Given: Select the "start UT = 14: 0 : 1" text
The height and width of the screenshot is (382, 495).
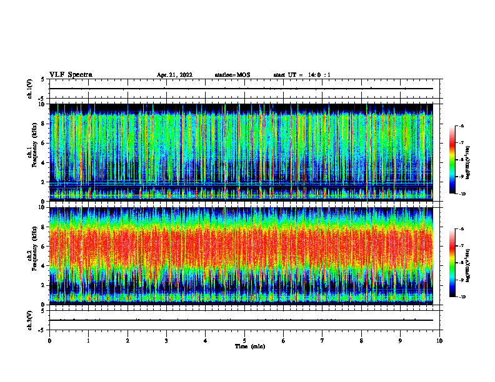Looking at the screenshot, I should pos(302,75).
